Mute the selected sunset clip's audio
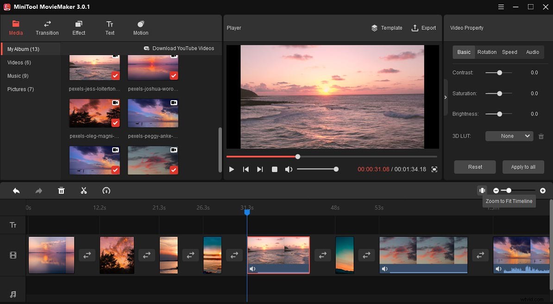Viewport: 553px width, 304px height. 252,268
